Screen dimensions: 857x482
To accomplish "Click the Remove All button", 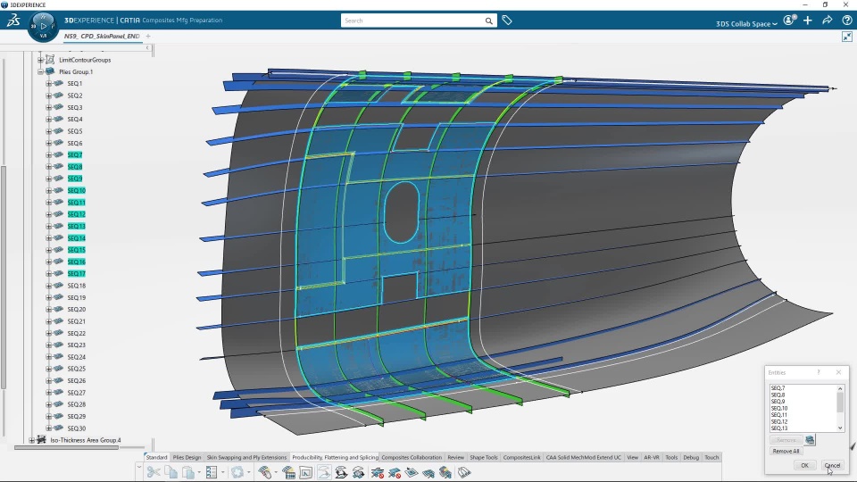I will (x=786, y=451).
